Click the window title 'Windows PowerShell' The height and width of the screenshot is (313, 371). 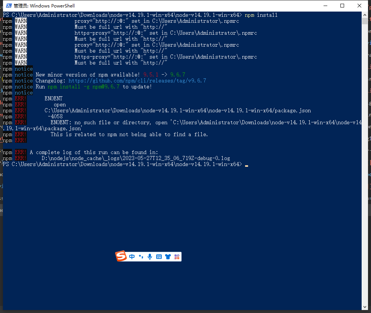coord(52,6)
